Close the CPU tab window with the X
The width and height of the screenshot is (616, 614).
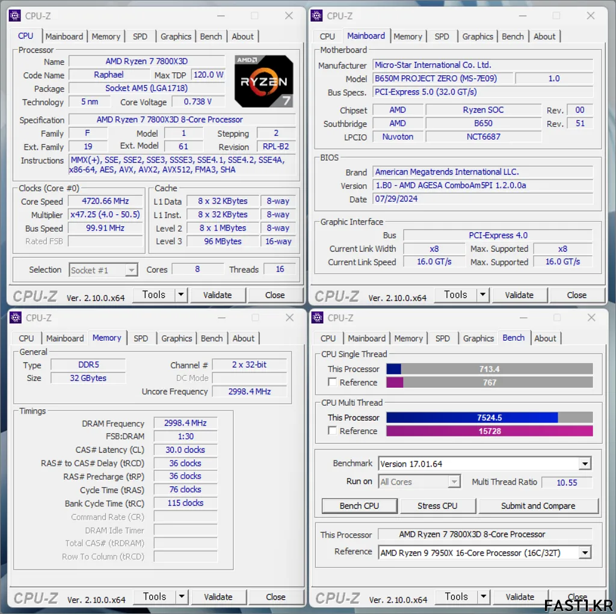coord(289,16)
